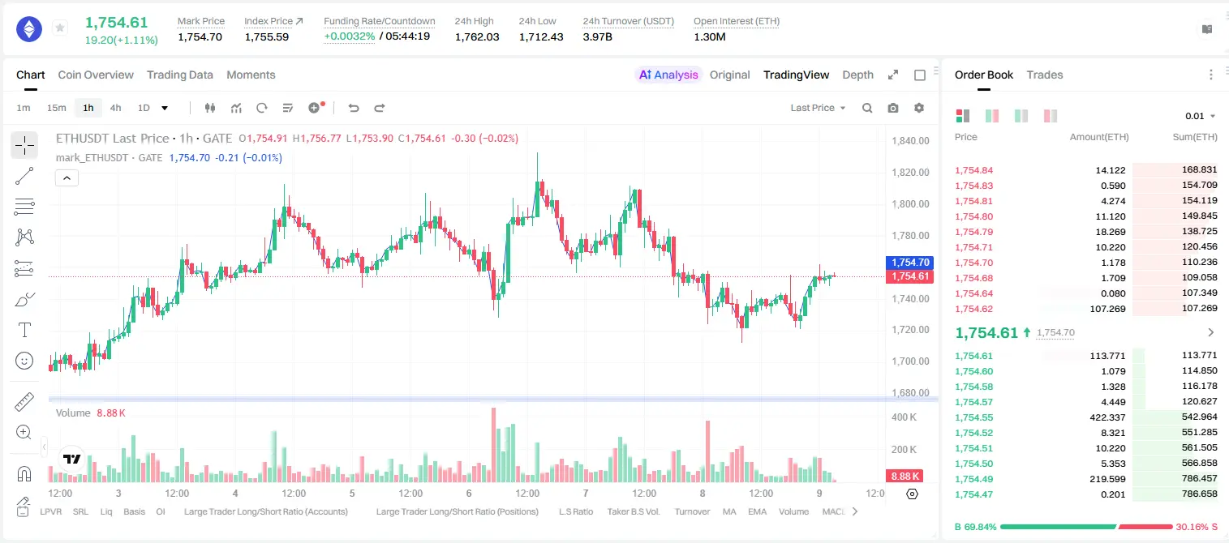The height and width of the screenshot is (543, 1229).
Task: Open the 0.01 price precision dropdown
Action: pyautogui.click(x=1200, y=116)
